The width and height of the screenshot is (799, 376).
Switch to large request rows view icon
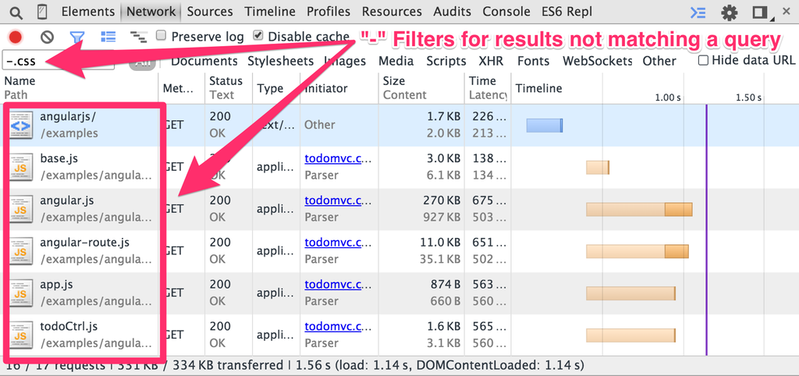tap(108, 36)
